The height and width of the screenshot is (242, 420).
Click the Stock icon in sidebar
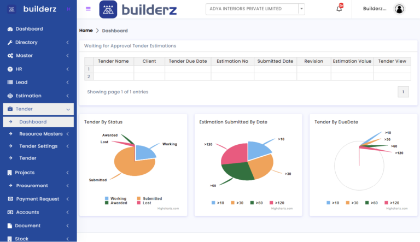coord(10,239)
